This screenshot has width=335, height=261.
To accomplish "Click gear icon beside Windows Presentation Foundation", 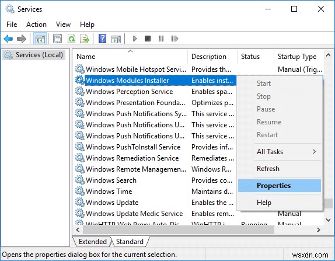I will (80, 102).
